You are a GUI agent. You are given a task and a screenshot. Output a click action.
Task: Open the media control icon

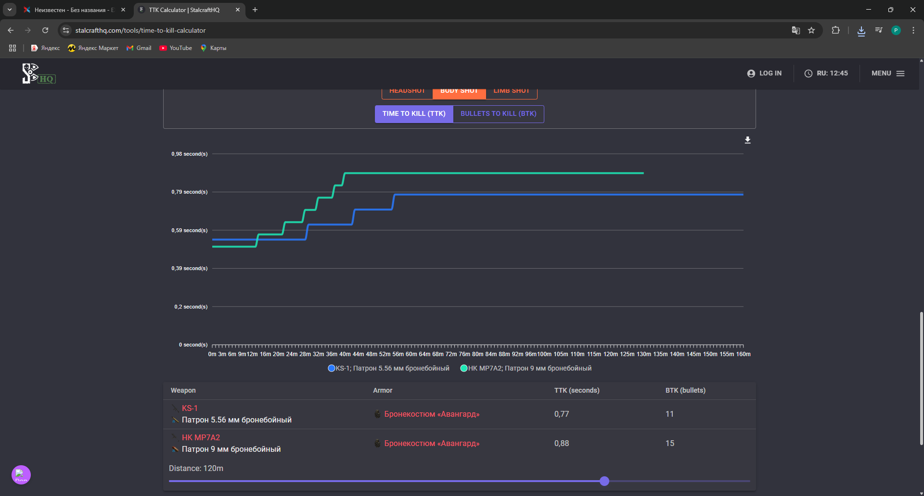click(879, 30)
